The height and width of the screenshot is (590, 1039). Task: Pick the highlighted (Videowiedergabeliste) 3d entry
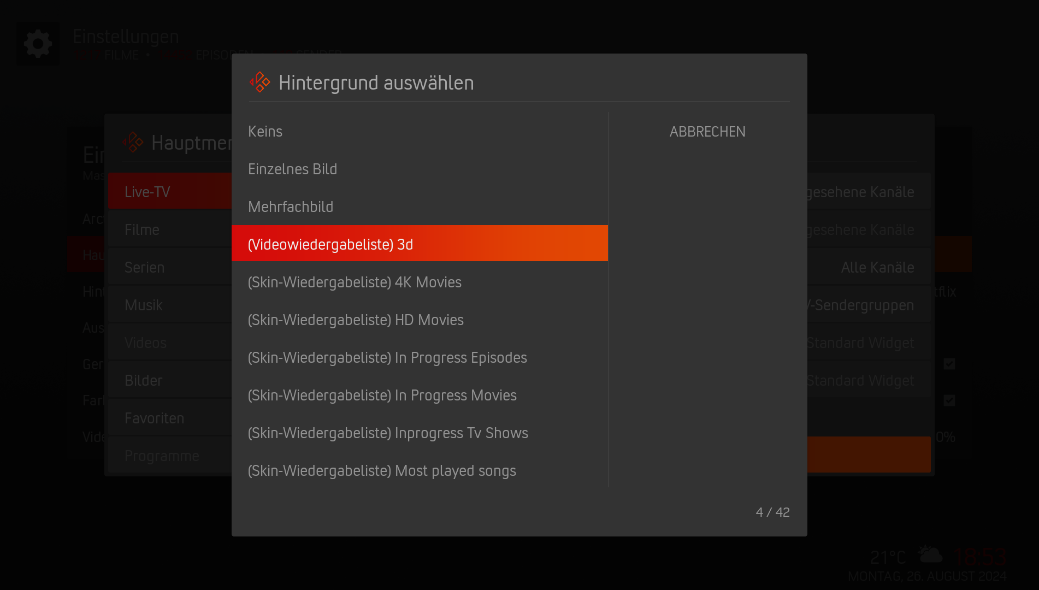pyautogui.click(x=420, y=243)
